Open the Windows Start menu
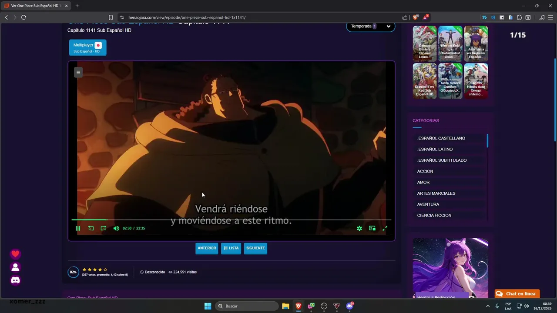557x313 pixels. (x=208, y=306)
